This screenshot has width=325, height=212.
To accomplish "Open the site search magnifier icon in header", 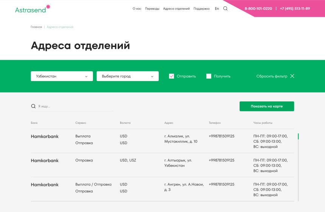I will tap(225, 8).
